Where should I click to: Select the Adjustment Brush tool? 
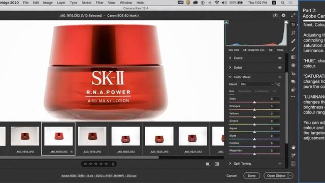(293, 49)
